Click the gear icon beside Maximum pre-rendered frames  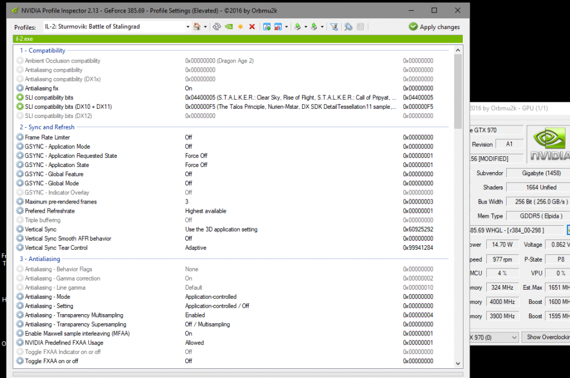(20, 202)
